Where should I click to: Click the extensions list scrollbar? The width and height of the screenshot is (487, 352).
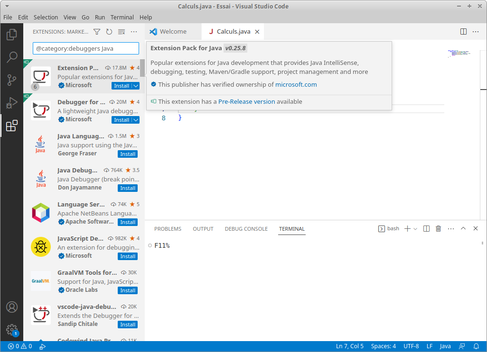point(142,68)
